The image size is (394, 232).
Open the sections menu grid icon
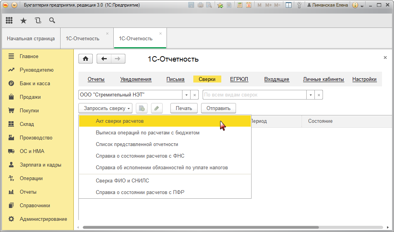click(x=10, y=21)
